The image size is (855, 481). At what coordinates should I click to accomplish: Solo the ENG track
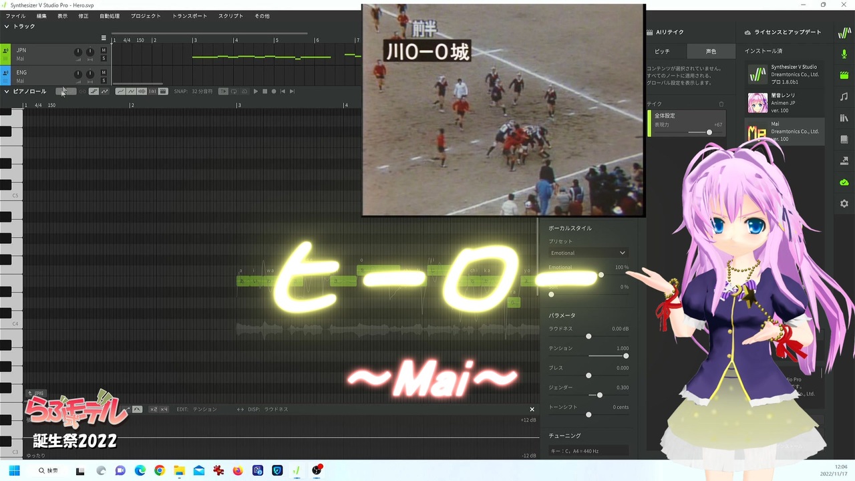point(104,81)
